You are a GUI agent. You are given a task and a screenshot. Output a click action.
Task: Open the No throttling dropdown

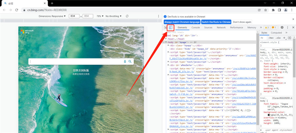(x=113, y=16)
